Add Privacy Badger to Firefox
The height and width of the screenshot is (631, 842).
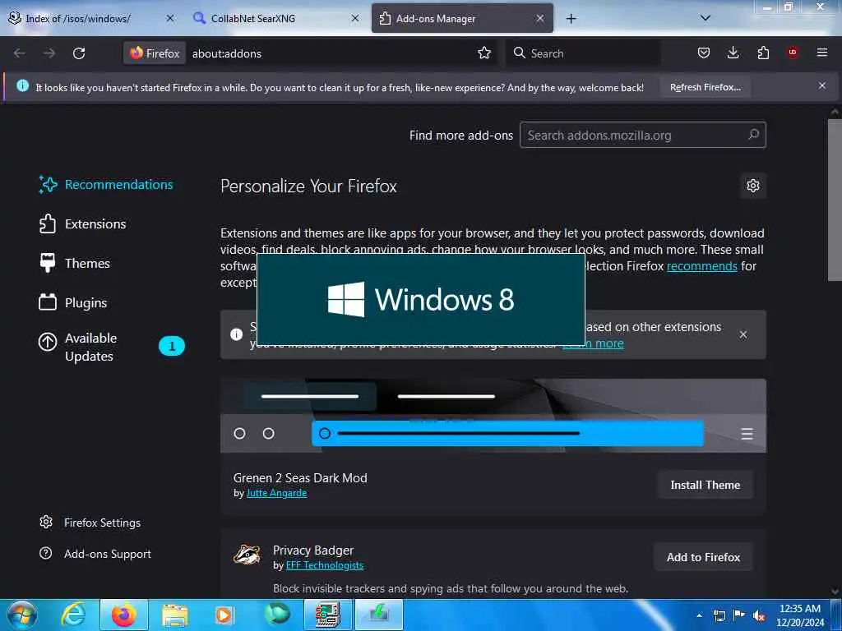pyautogui.click(x=704, y=558)
